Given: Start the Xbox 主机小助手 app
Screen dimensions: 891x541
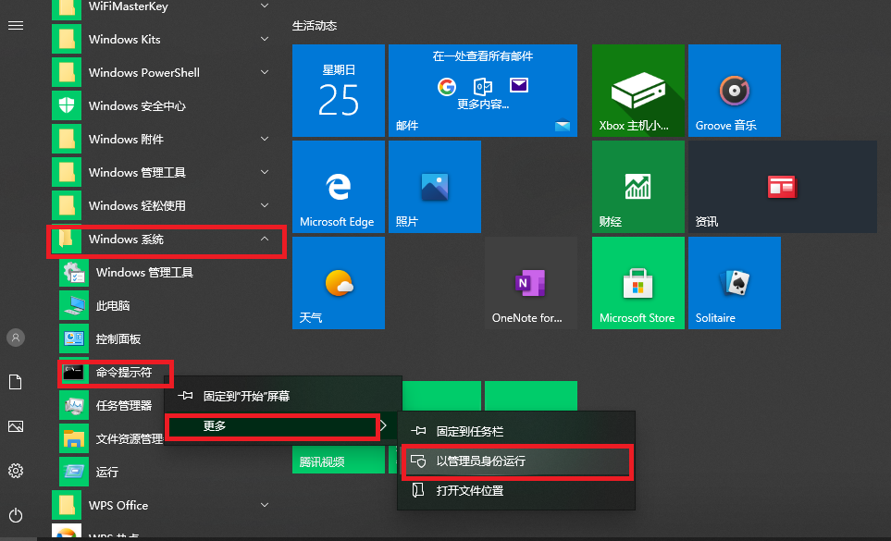Looking at the screenshot, I should 637,90.
